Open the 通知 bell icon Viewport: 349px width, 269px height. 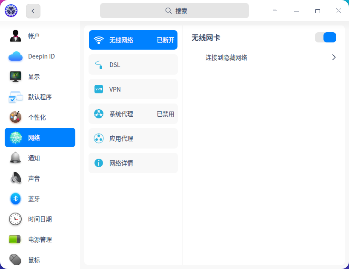click(x=16, y=158)
